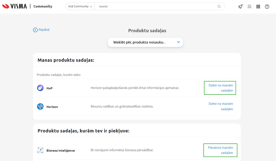Click the 'Produktu sadaļas' page title
The width and height of the screenshot is (276, 161).
pos(147,31)
